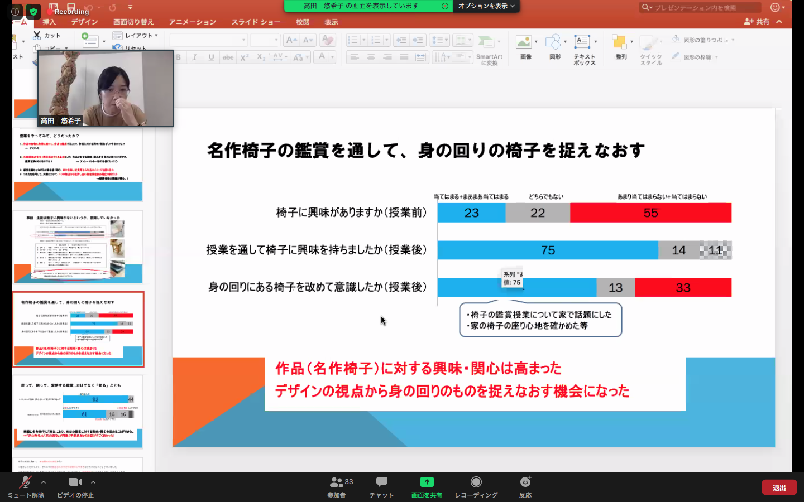Click the red 退出 leave button
The width and height of the screenshot is (804, 502).
coord(779,487)
